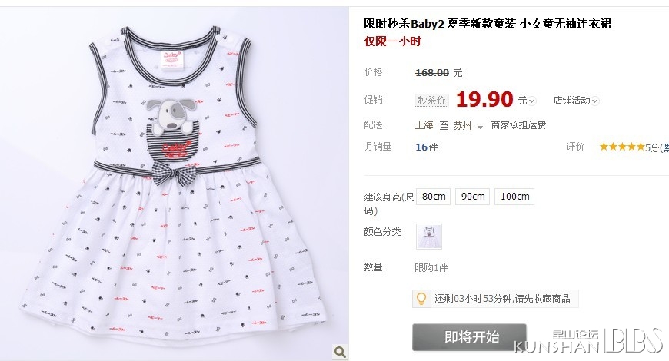The image size is (669, 361).
Task: Click the 还剩03小时53分钟 countdown notice
Action: tap(502, 298)
